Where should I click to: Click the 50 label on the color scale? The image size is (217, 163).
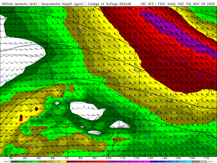click(x=39, y=158)
